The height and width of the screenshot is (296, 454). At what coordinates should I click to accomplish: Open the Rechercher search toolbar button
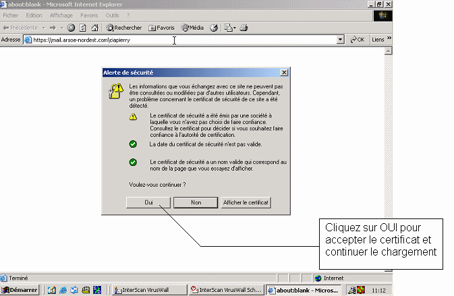click(123, 28)
